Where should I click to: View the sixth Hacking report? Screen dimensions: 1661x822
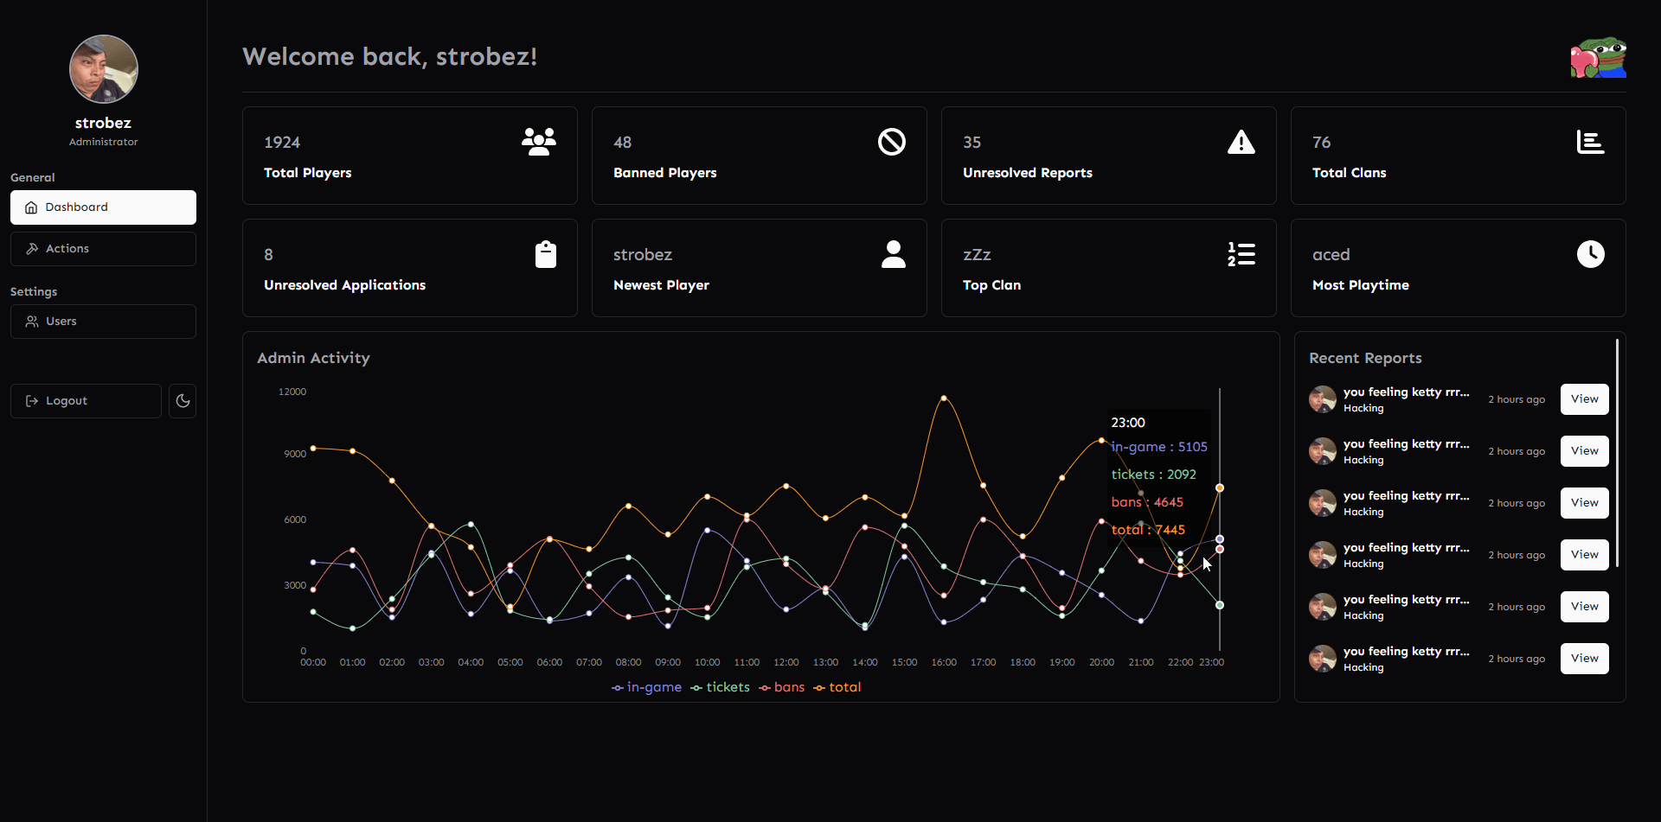point(1585,659)
